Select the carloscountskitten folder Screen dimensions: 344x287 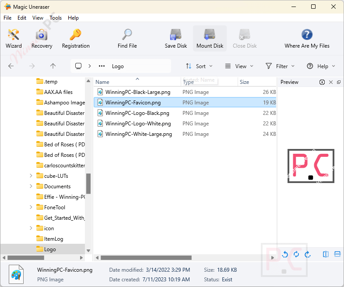click(x=60, y=165)
